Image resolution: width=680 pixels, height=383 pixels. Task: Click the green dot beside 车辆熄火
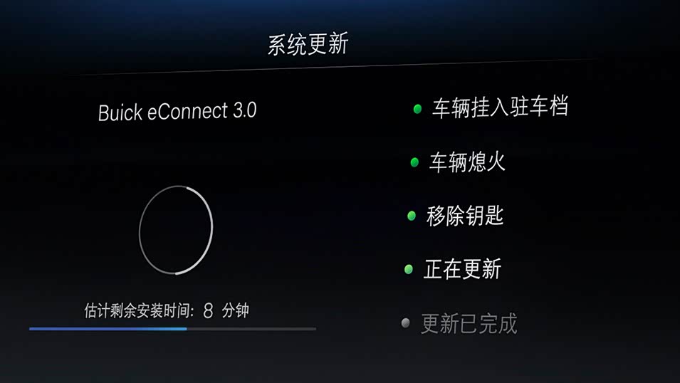pyautogui.click(x=414, y=162)
